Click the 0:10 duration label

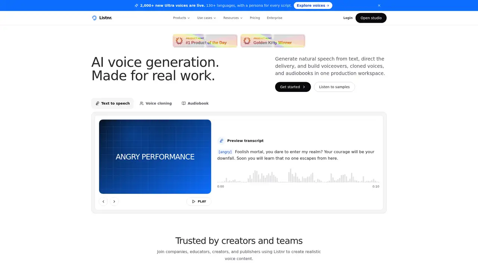click(x=376, y=186)
